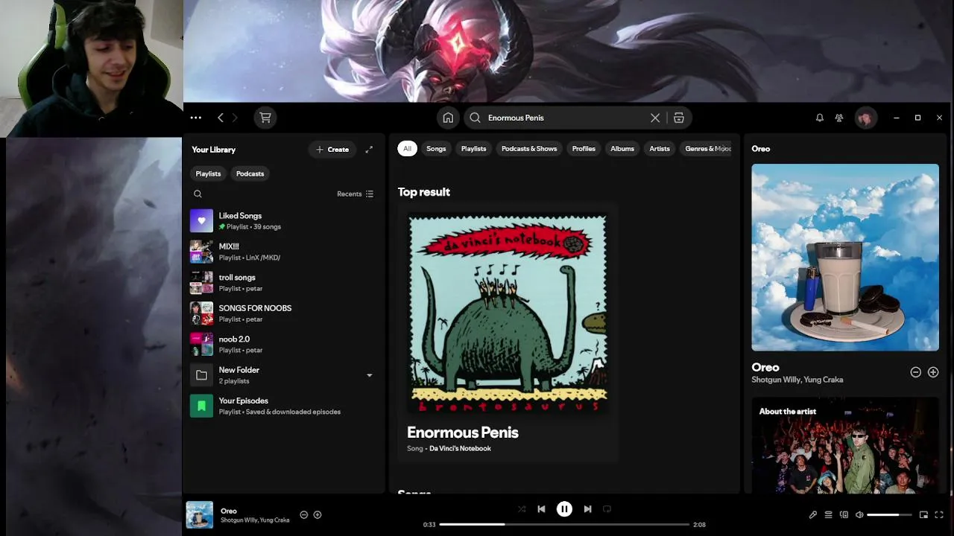Open the shopping cart icon
This screenshot has height=536, width=954.
pyautogui.click(x=265, y=118)
